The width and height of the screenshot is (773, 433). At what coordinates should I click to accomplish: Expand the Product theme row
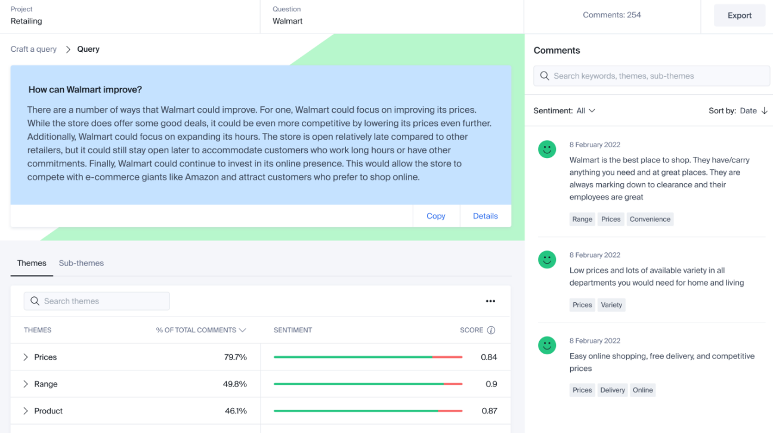[26, 411]
